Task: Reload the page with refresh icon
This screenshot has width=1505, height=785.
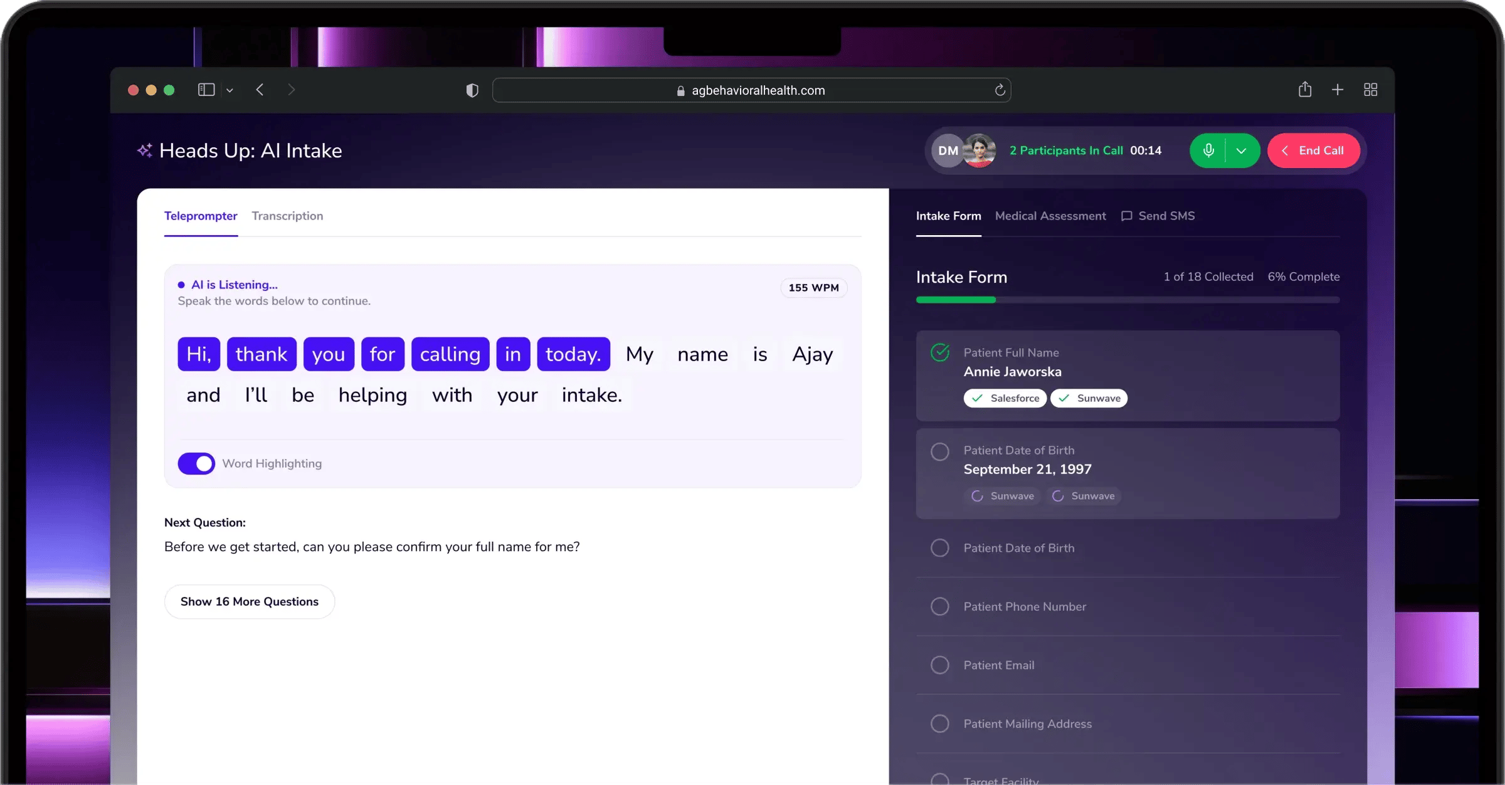Action: click(1000, 90)
